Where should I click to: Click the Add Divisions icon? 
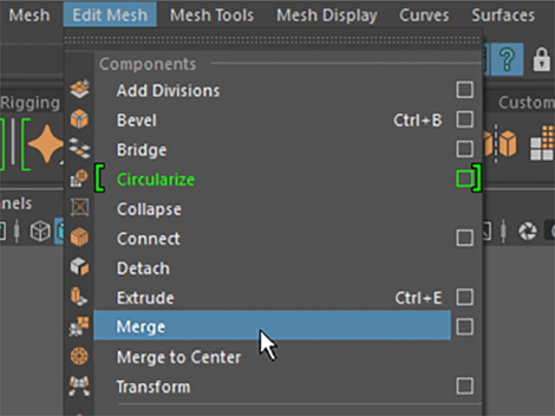coord(80,88)
